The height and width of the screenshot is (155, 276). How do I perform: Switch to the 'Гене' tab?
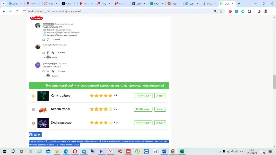[x=104, y=3]
